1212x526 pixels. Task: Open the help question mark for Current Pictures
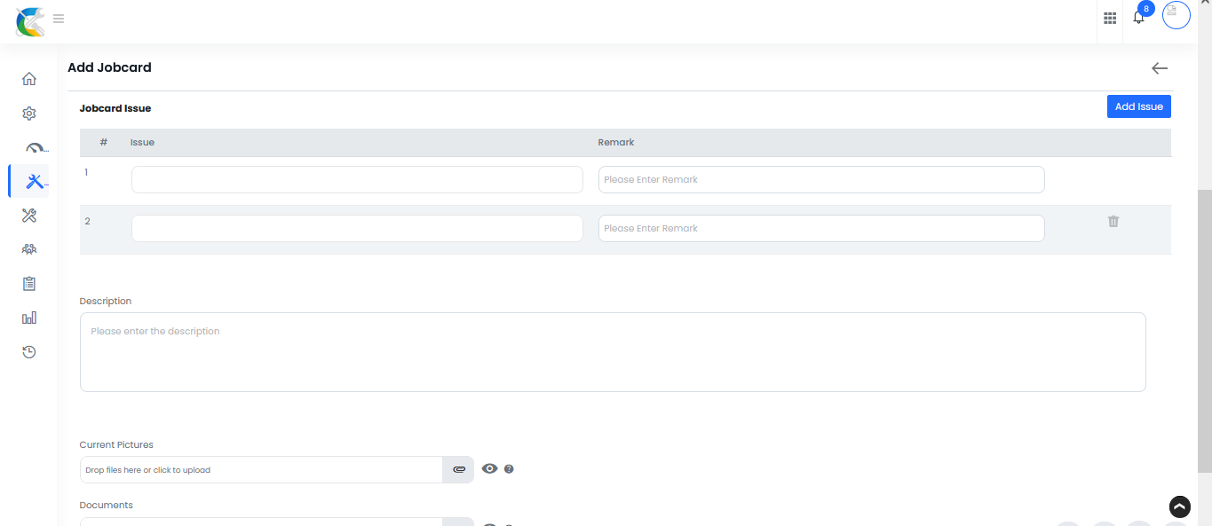(x=509, y=469)
